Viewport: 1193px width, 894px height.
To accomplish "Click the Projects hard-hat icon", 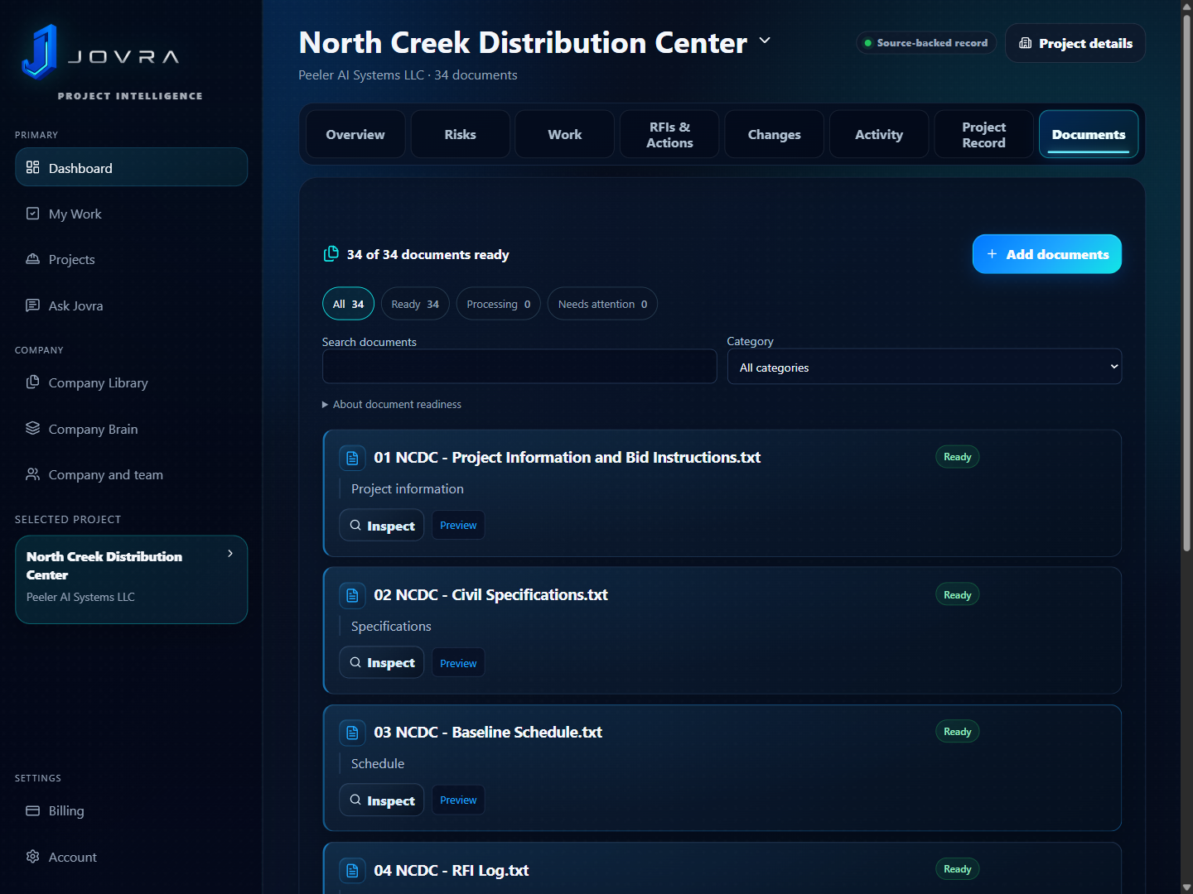I will point(33,259).
